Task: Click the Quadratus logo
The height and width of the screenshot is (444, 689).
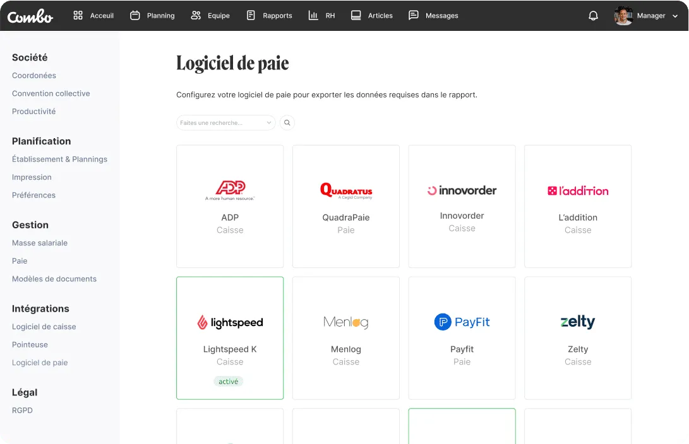Action: coord(346,191)
